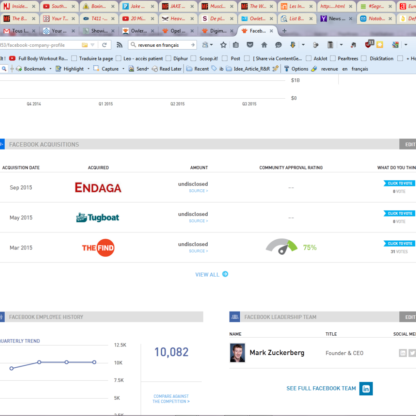Viewport: 416px width, 416px height.
Task: Click to vote on Endaga acquisition
Action: coord(399,183)
